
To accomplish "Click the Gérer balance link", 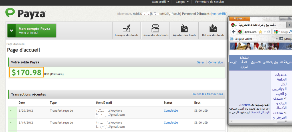I will (x=200, y=62).
